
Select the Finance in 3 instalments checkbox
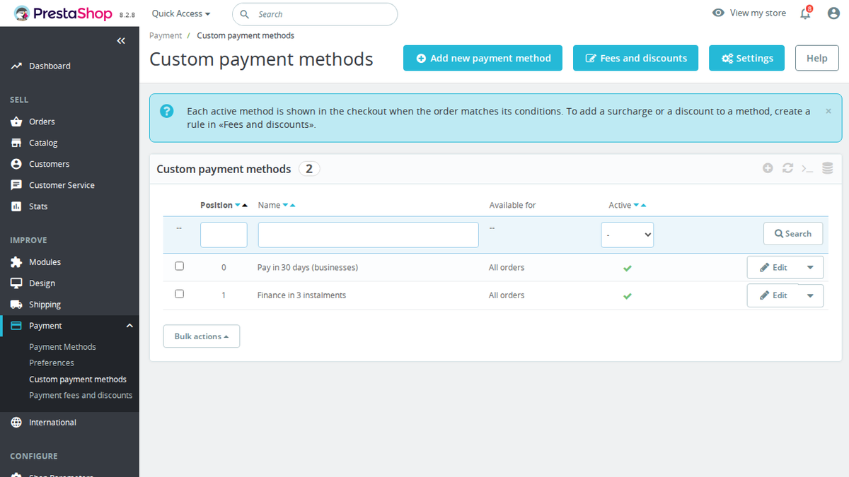[x=179, y=294]
